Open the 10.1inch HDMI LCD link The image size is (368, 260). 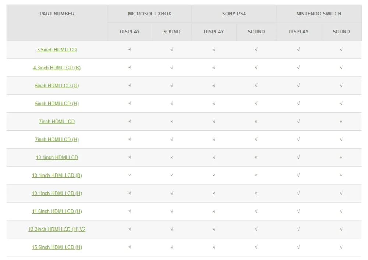click(57, 158)
